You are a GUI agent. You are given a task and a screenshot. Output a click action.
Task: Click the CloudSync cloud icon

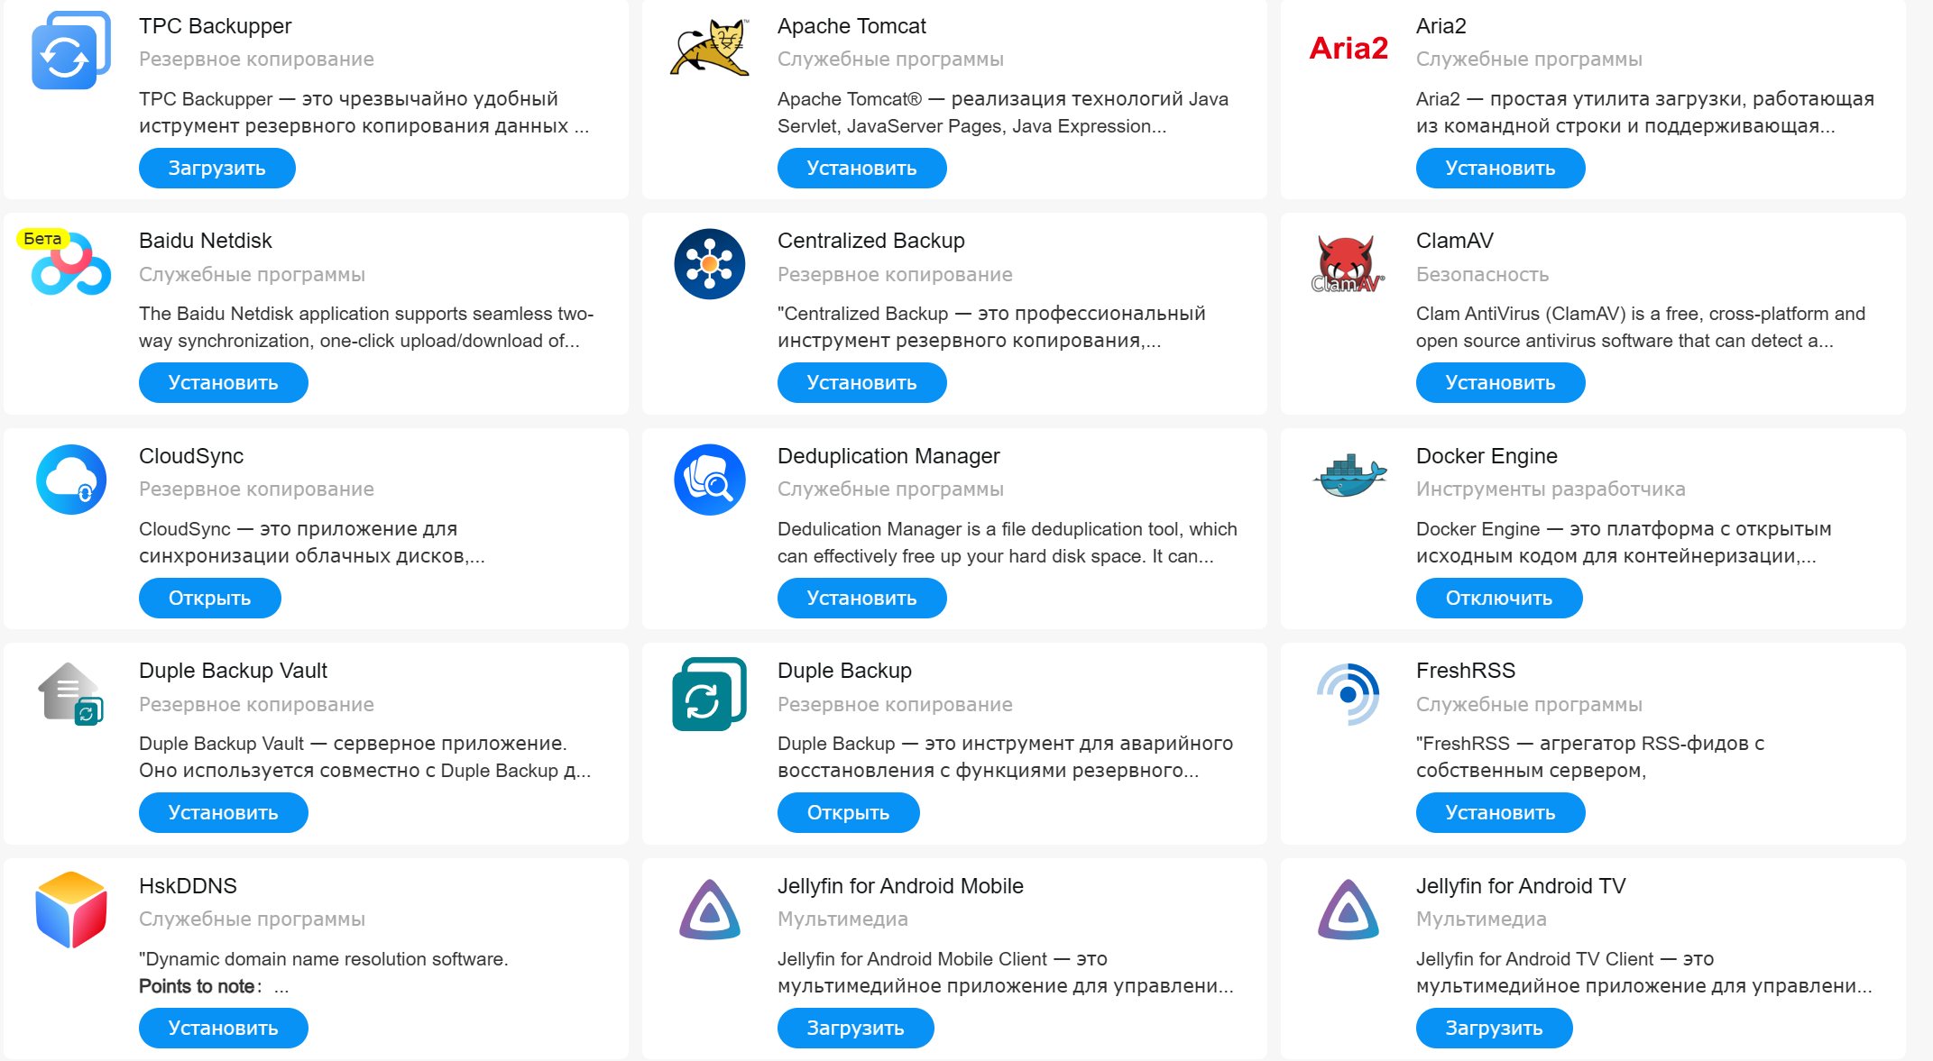pyautogui.click(x=71, y=480)
